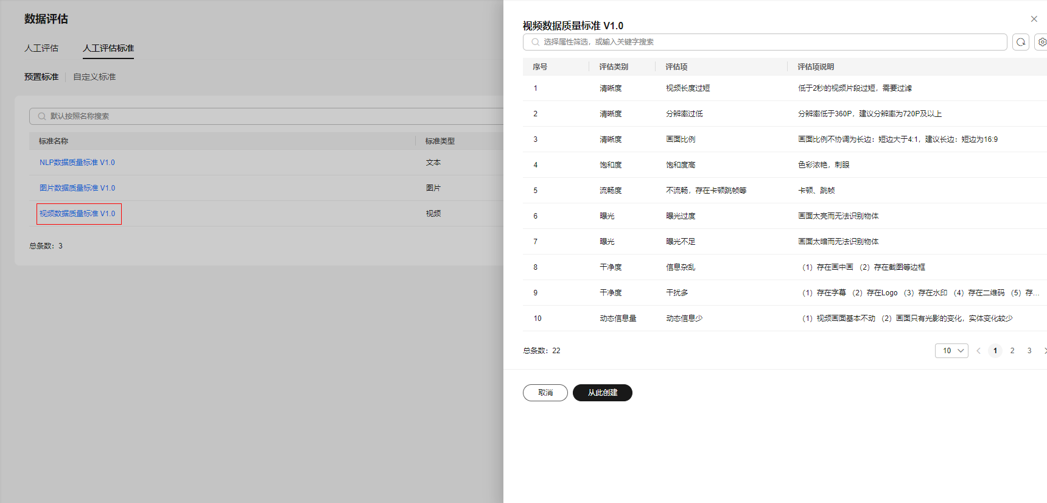Open the 10 per page dropdown
The image size is (1047, 503).
click(951, 351)
